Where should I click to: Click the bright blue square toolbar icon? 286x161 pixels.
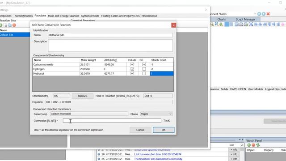tap(227, 24)
